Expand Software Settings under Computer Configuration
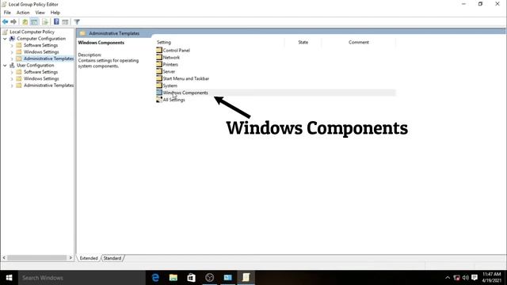Viewport: 507px width, 285px height. click(x=12, y=45)
